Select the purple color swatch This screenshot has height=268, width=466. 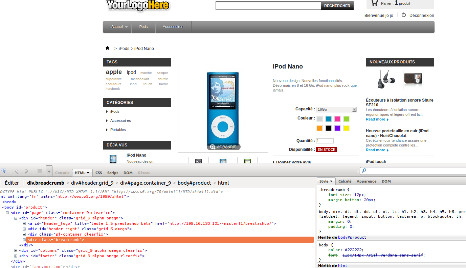[337, 128]
